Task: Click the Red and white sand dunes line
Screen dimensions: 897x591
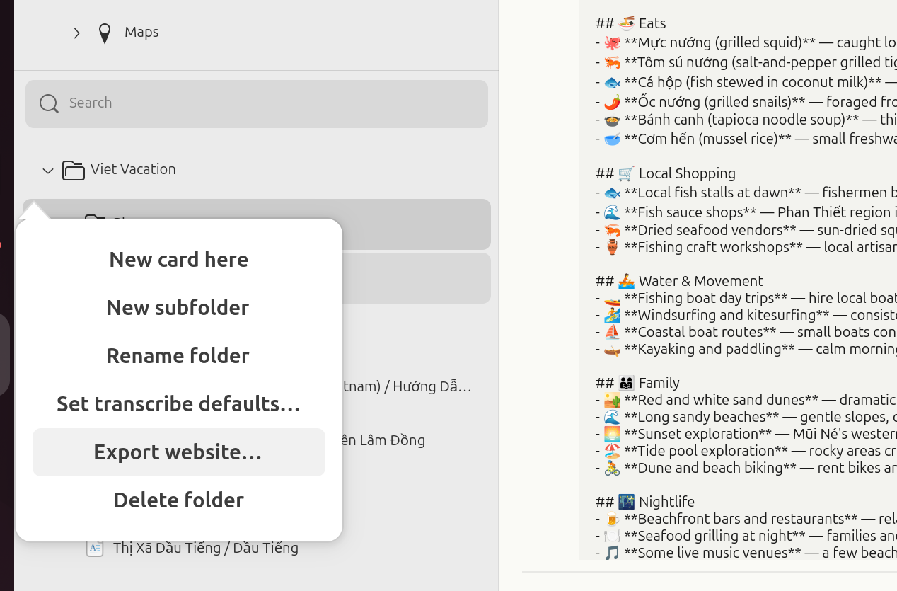Action: click(x=746, y=400)
